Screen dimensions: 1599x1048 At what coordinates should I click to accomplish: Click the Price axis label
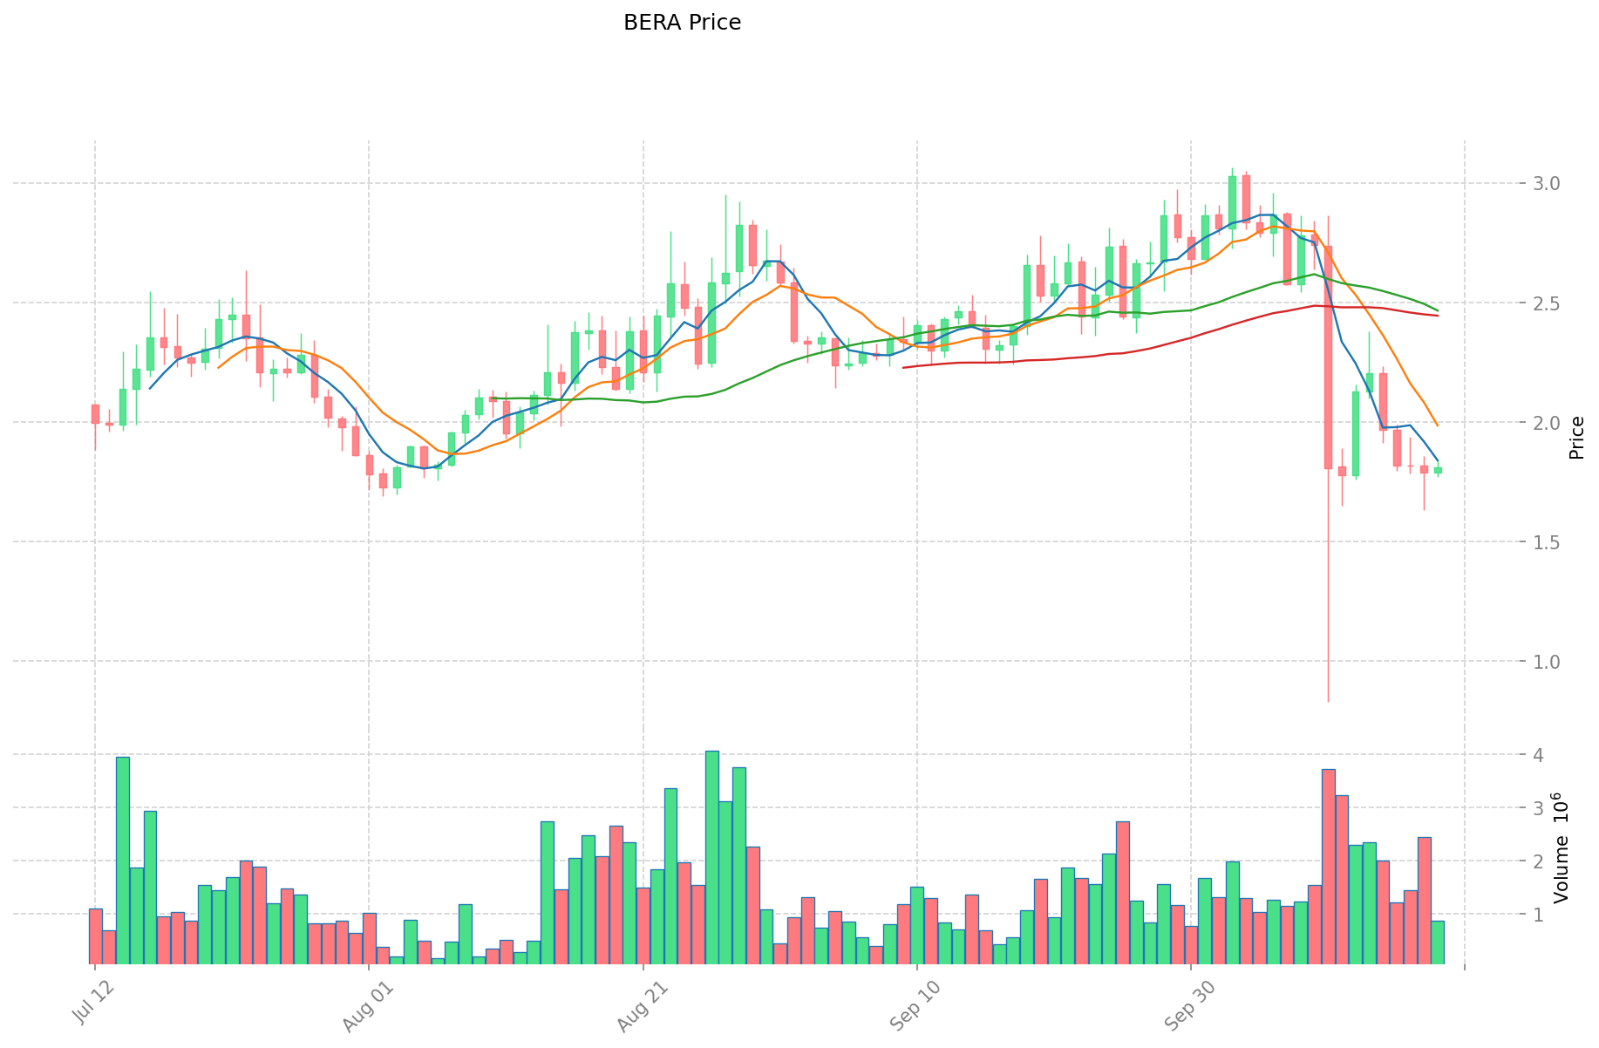1575,438
